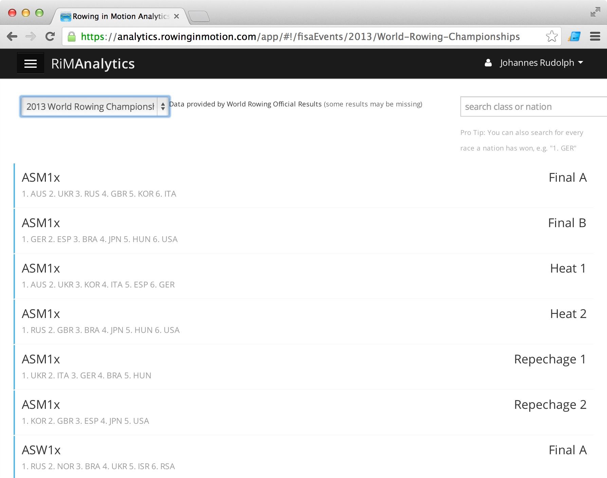Image resolution: width=607 pixels, height=478 pixels.
Task: Expand the Johannes Rudolph user menu
Action: (541, 63)
